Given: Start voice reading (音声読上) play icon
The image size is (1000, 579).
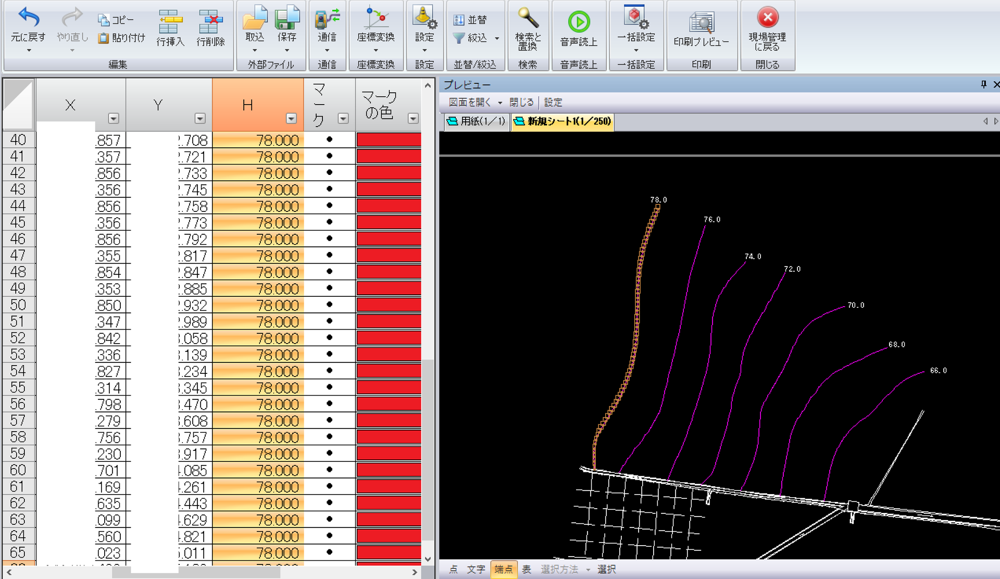Looking at the screenshot, I should [579, 22].
